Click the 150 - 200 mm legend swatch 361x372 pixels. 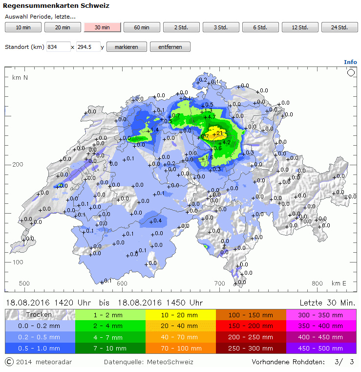point(251,326)
